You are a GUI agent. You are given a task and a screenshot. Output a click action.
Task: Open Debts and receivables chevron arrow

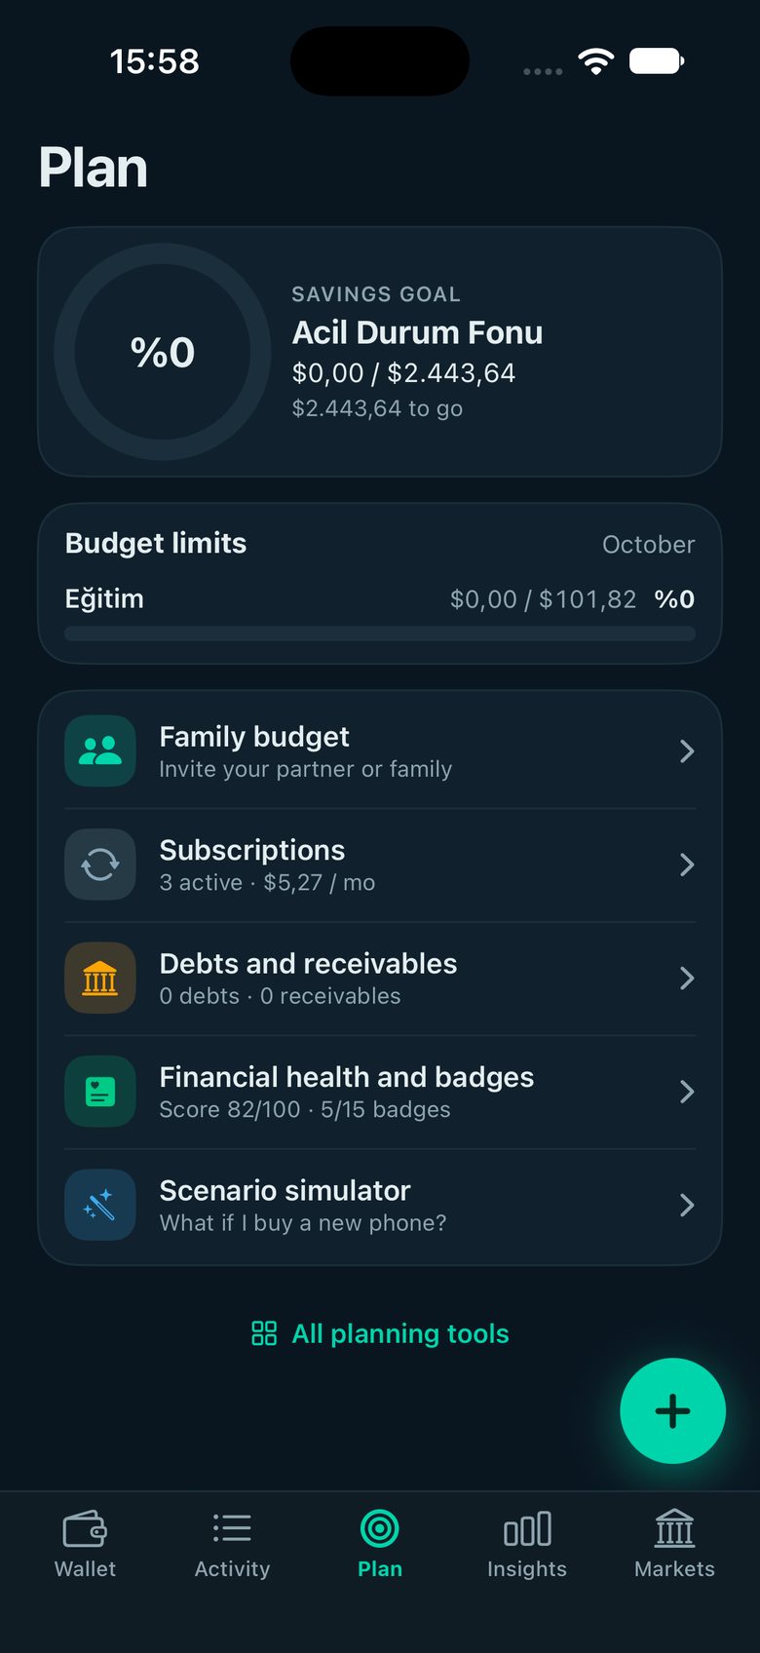[x=687, y=978]
